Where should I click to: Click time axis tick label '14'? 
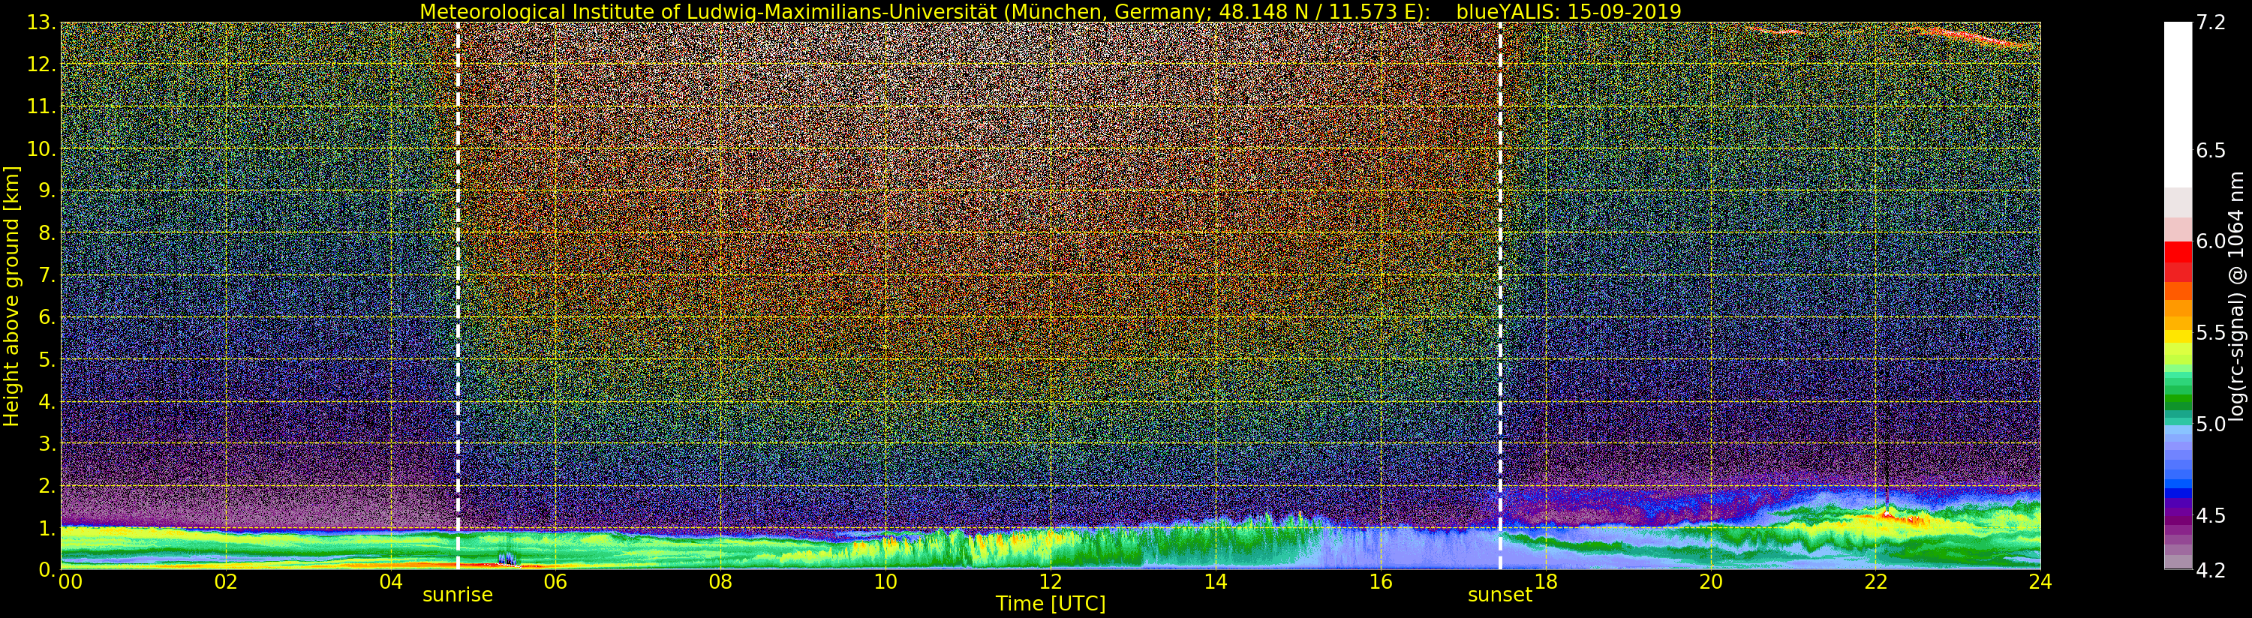tap(1215, 581)
